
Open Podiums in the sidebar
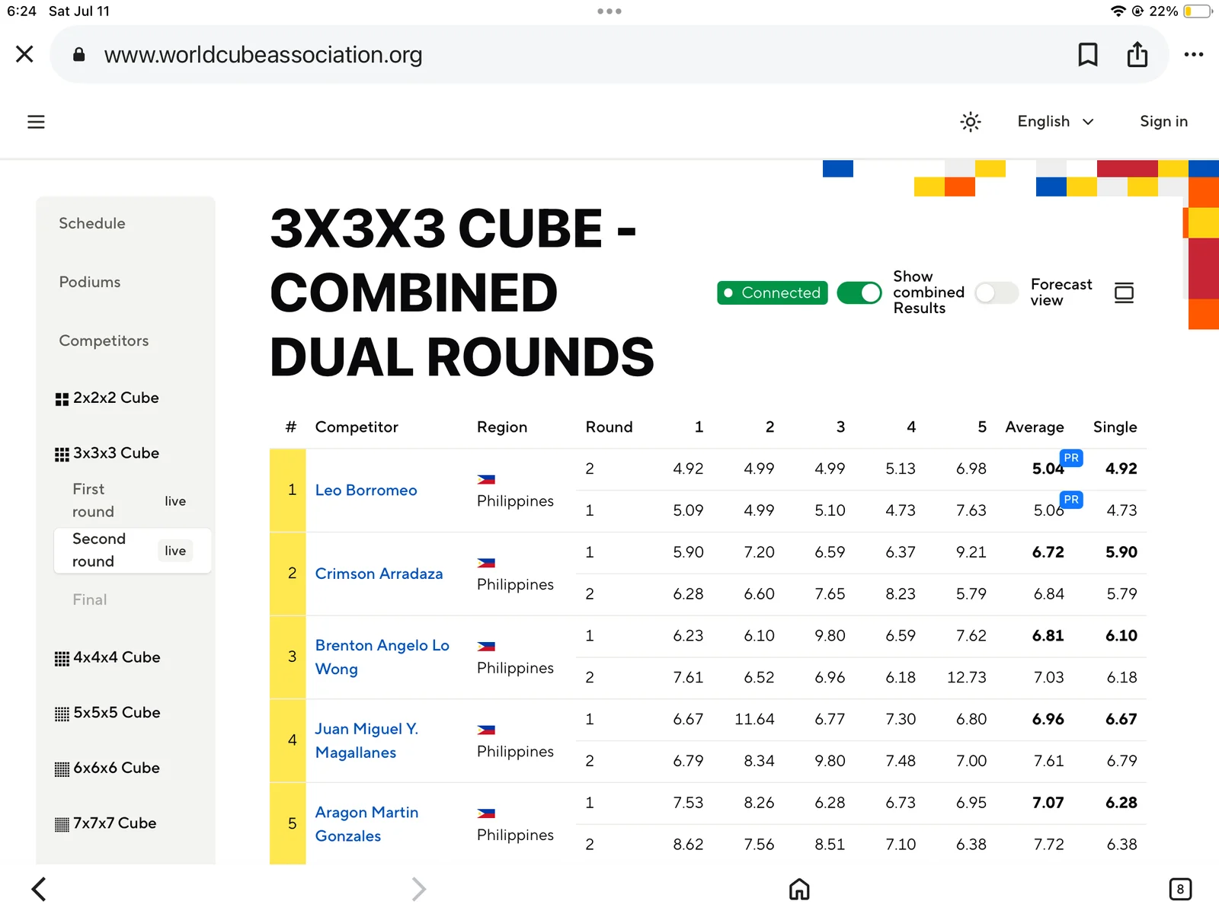tap(90, 282)
